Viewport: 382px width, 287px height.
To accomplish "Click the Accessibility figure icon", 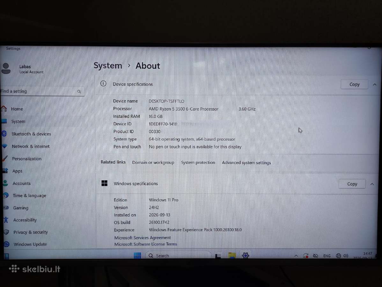I will click(6, 220).
